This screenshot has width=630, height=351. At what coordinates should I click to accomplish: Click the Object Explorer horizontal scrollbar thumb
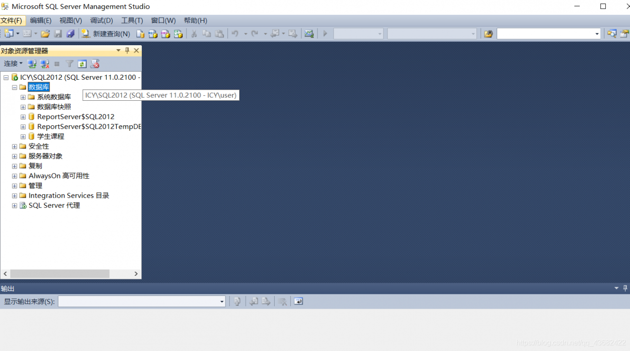click(x=60, y=274)
